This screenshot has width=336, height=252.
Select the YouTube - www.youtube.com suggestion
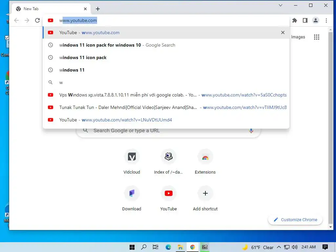[x=166, y=32]
